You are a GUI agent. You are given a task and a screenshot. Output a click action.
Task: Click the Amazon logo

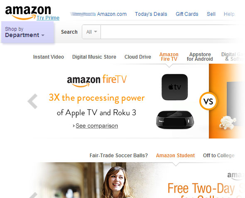[28, 12]
